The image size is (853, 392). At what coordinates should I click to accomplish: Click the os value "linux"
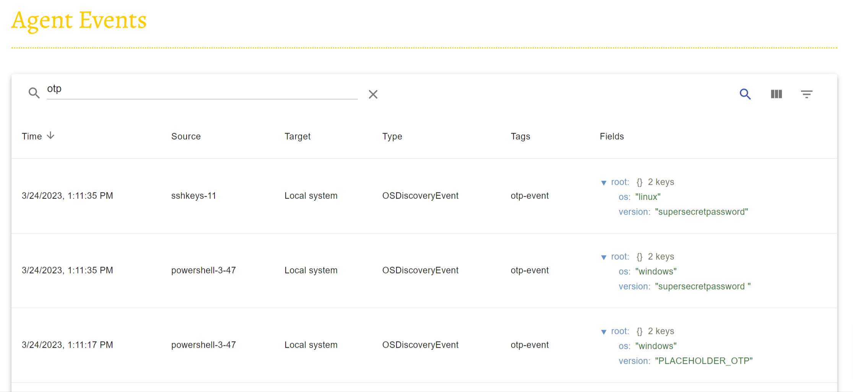click(x=648, y=197)
